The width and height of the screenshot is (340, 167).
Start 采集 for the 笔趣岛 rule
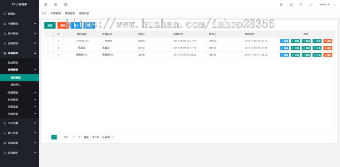295,48
